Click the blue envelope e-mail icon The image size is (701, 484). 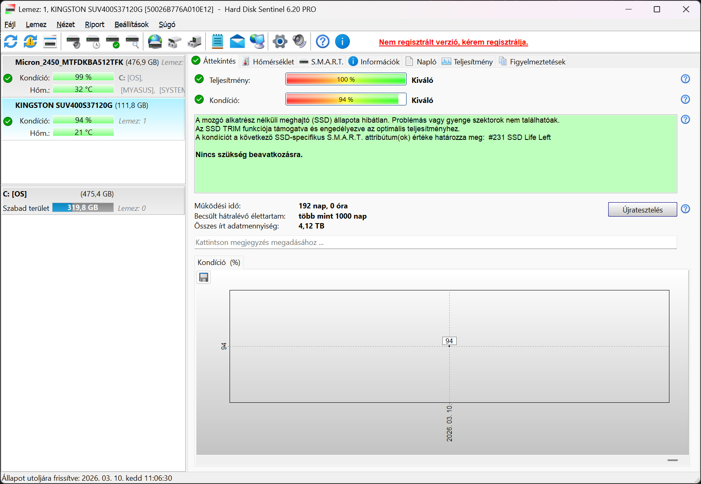click(x=237, y=41)
